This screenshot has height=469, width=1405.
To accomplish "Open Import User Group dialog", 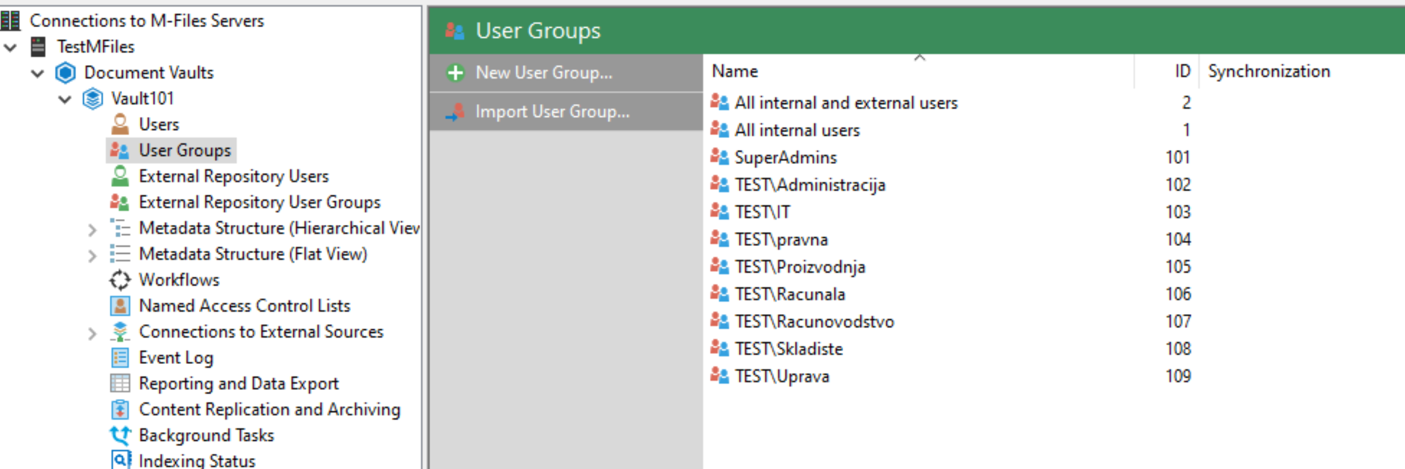I will click(x=566, y=112).
